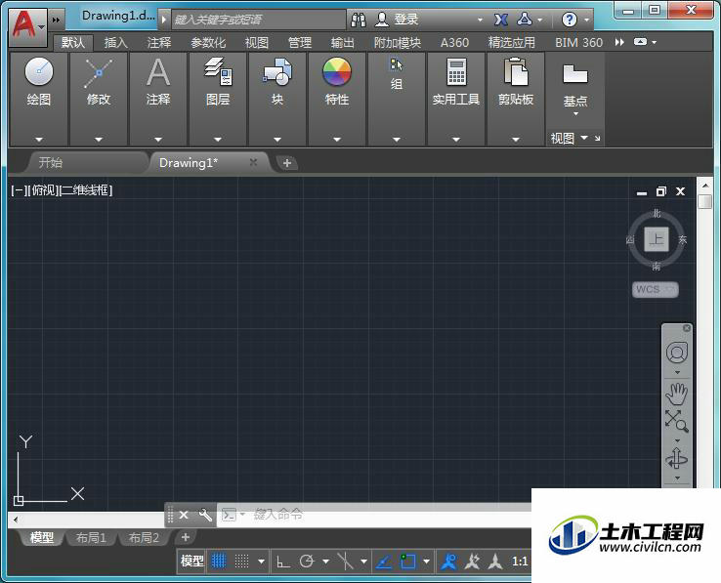This screenshot has width=721, height=583.
Task: Switch to the 布局1 layout tab
Action: pos(91,537)
